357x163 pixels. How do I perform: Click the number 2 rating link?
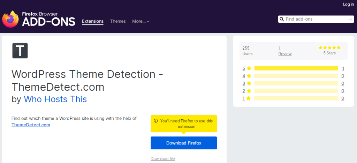(244, 91)
